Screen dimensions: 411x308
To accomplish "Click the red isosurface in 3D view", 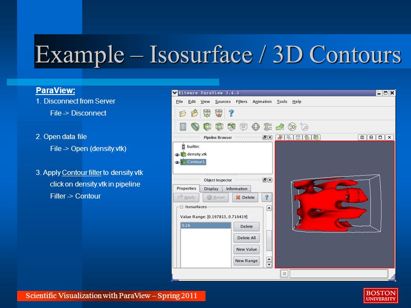I will click(x=331, y=205).
